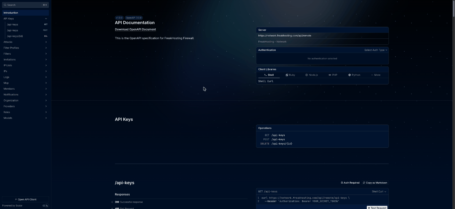This screenshot has width=455, height=209.
Task: Follow the Powered by Scalar link
Action: 12,206
